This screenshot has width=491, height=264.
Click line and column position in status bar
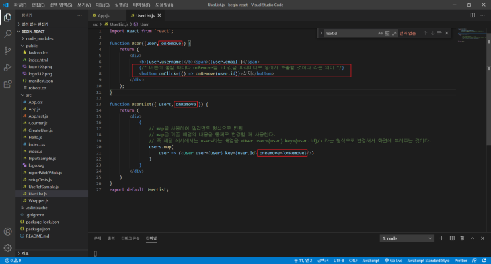[x=303, y=261]
